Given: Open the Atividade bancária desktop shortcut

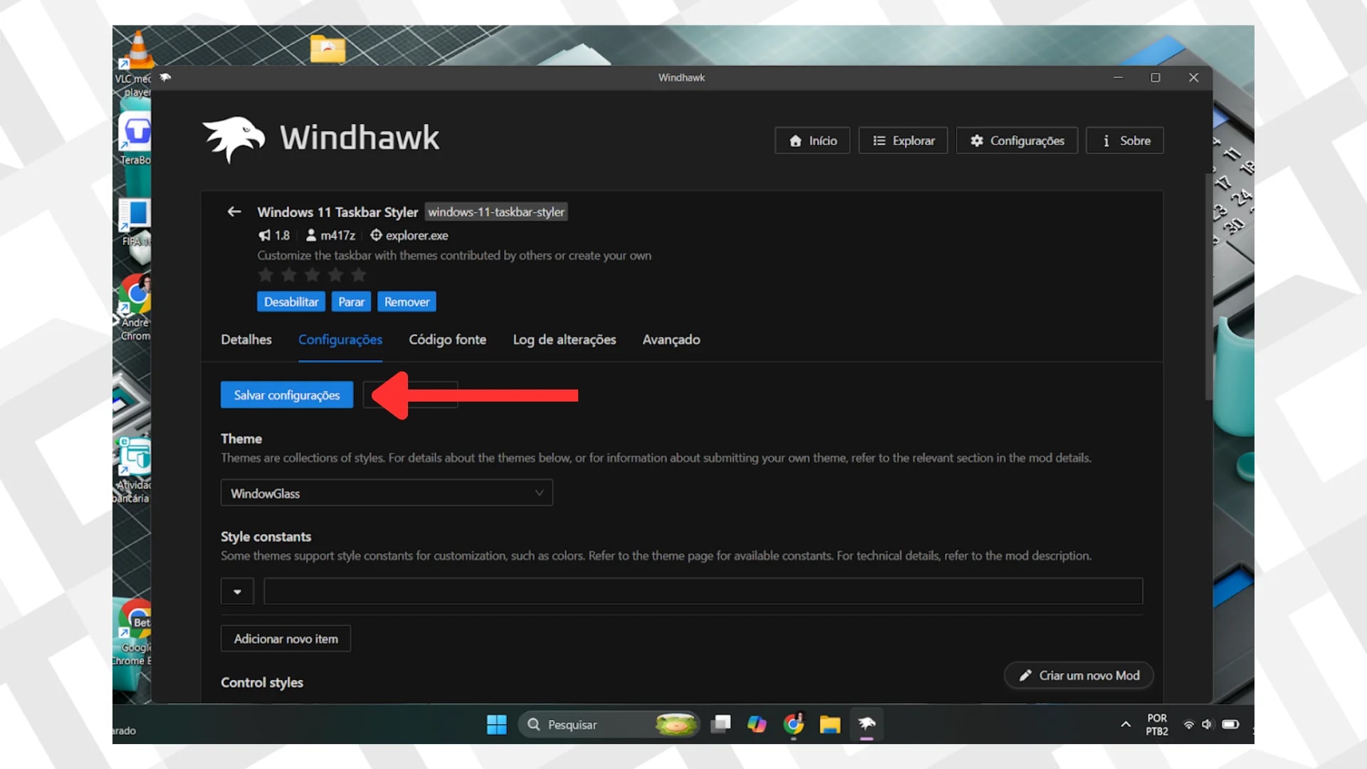Looking at the screenshot, I should tap(133, 469).
